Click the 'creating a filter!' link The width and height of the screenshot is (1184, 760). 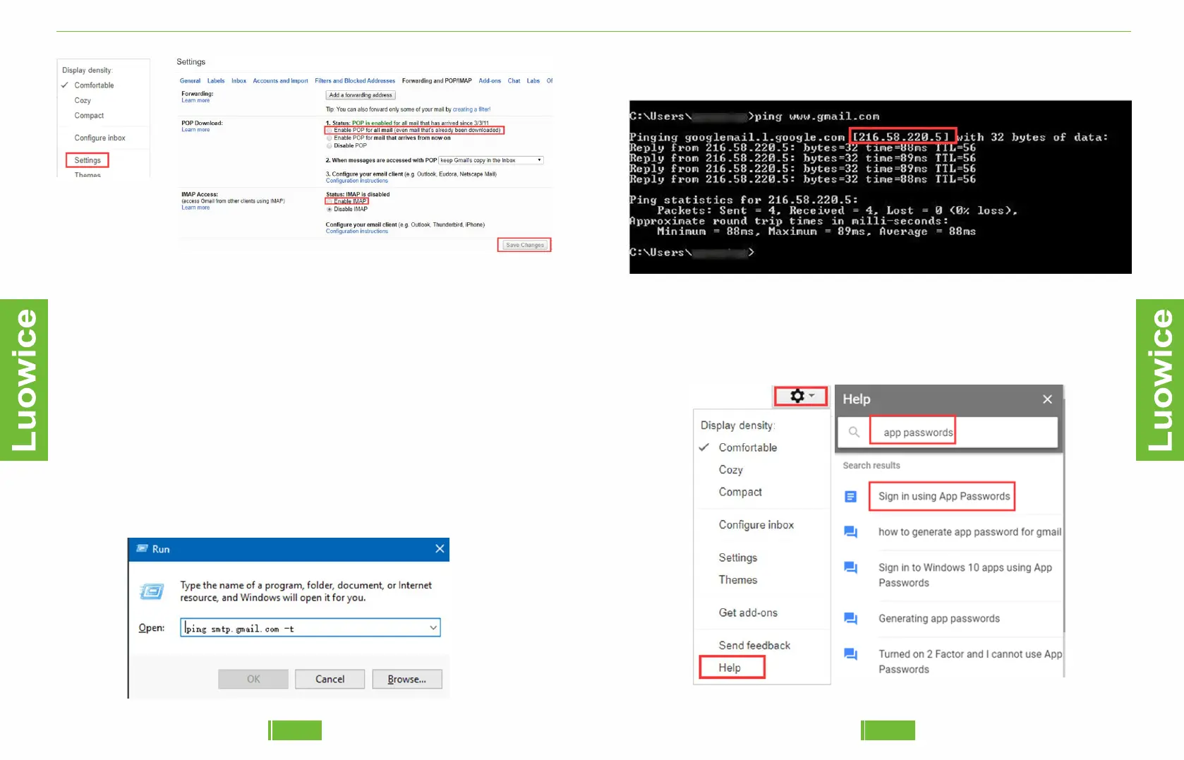(471, 109)
